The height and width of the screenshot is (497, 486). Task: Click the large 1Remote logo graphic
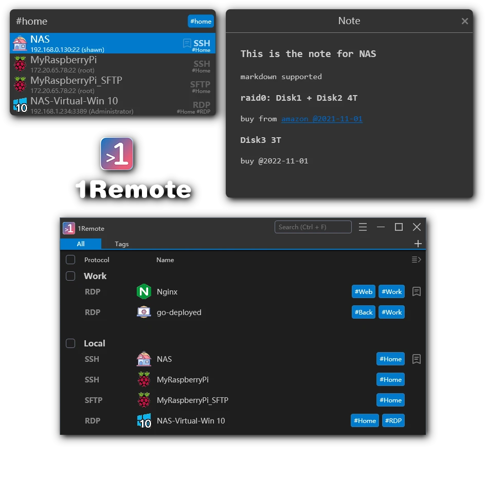tap(117, 154)
